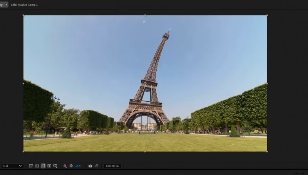
Task: Click the Region of Interest icon
Action: (49, 166)
